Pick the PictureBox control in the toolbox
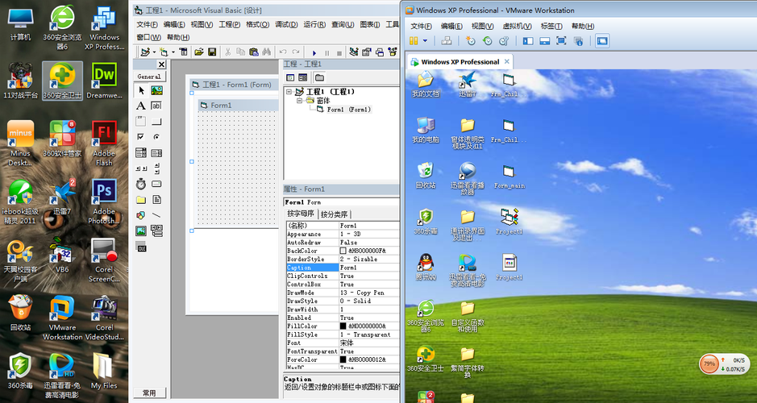This screenshot has height=403, width=757. pyautogui.click(x=156, y=91)
